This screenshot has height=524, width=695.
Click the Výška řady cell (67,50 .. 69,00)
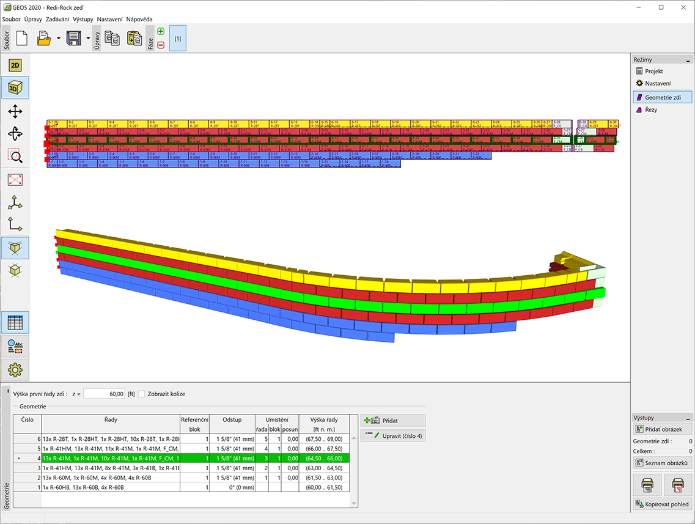pos(324,439)
